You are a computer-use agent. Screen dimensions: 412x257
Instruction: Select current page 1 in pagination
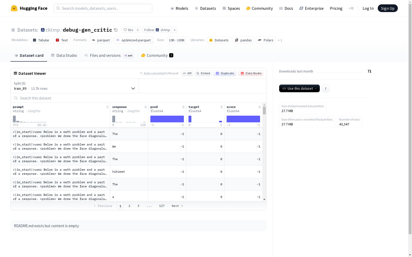(120, 206)
